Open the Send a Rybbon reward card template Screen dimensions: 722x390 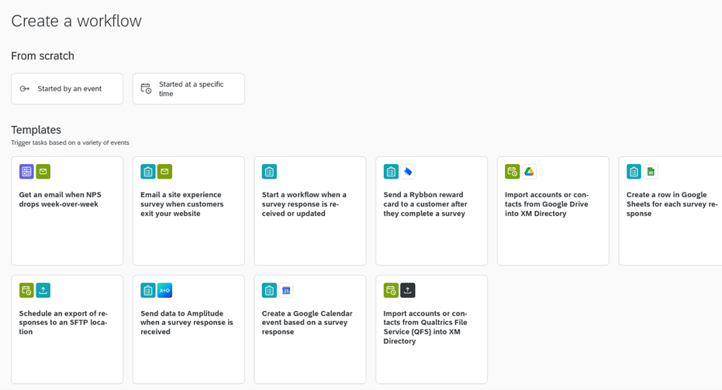431,211
